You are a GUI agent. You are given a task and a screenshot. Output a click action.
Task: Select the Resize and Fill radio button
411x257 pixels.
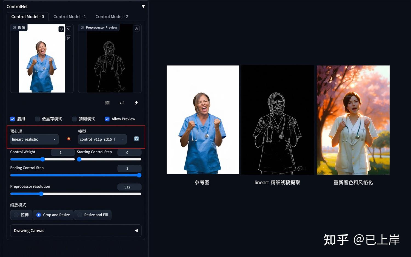click(x=80, y=215)
